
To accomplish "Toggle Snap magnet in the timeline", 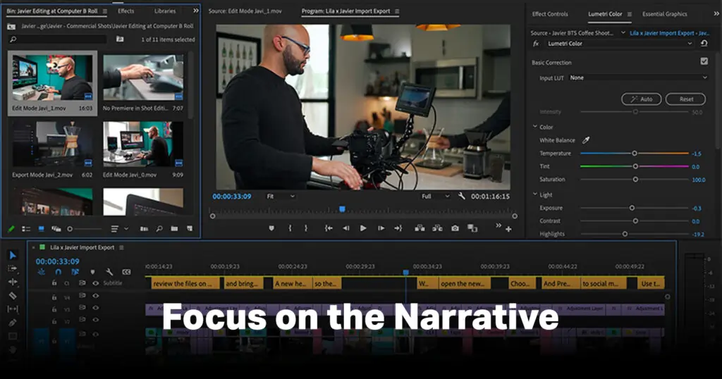I will [58, 272].
